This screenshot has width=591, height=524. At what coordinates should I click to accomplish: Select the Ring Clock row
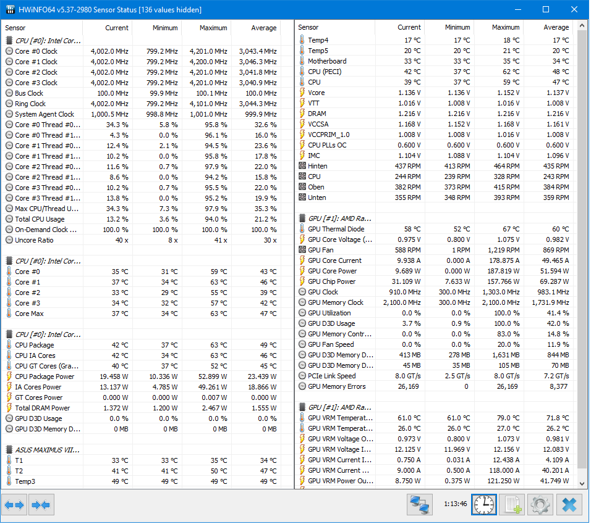coord(142,104)
